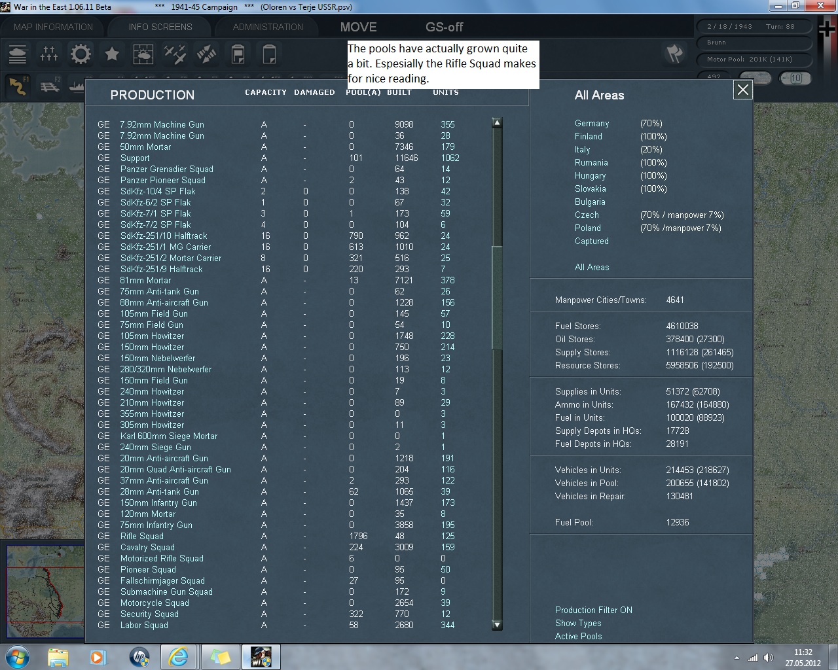Click Show Types option
Viewport: 838px width, 670px height.
tap(578, 623)
